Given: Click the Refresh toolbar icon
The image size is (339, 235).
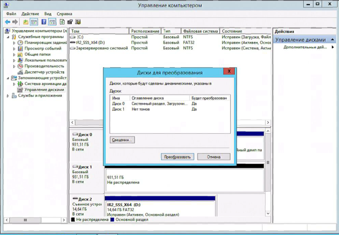Looking at the screenshot, I should [x=62, y=22].
